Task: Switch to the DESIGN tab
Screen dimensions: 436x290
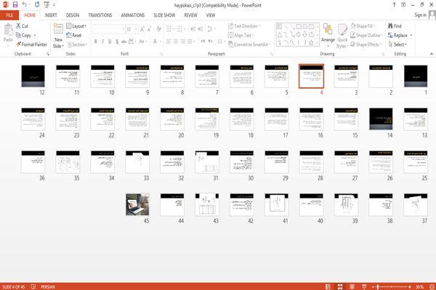Action: coord(73,15)
